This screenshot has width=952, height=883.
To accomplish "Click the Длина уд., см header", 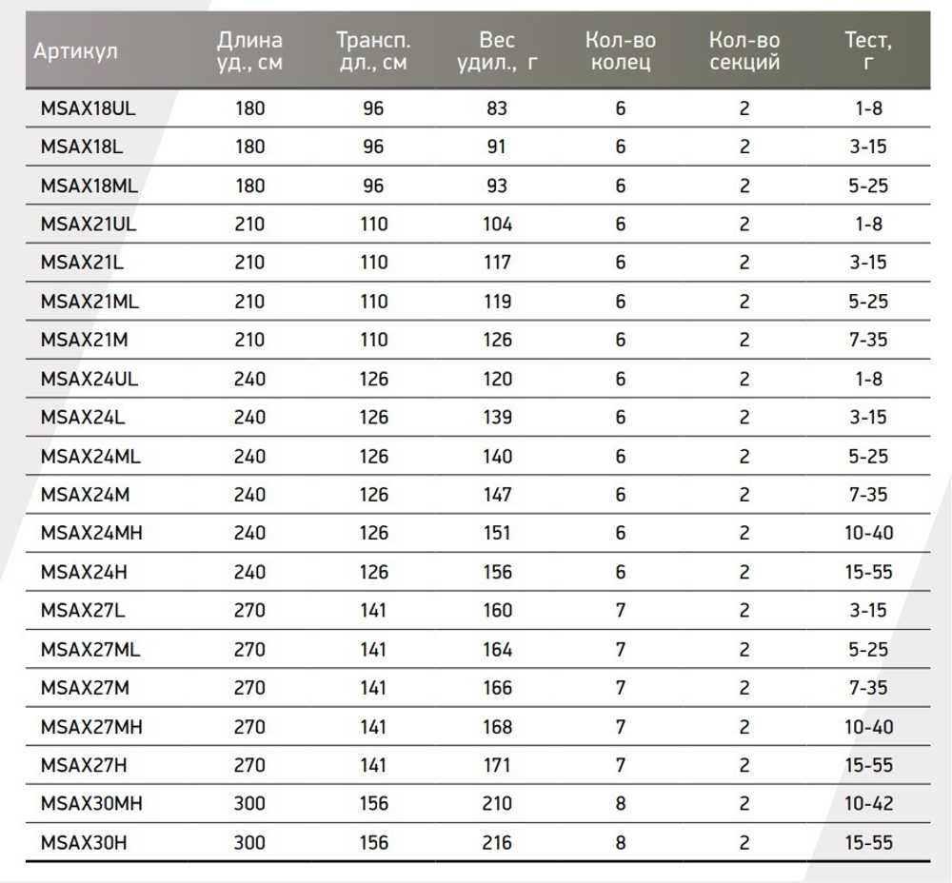I will click(x=249, y=51).
